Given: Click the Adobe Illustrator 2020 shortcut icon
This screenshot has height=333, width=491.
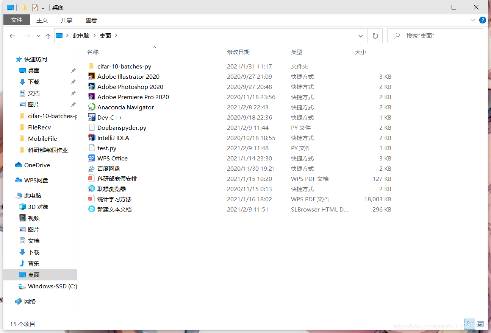Looking at the screenshot, I should 91,76.
